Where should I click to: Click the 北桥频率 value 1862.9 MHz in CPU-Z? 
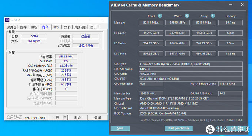click(86, 46)
